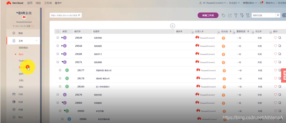Click the Story type badge of 29086
Viewport: 286px width, 123px height.
(x=69, y=119)
